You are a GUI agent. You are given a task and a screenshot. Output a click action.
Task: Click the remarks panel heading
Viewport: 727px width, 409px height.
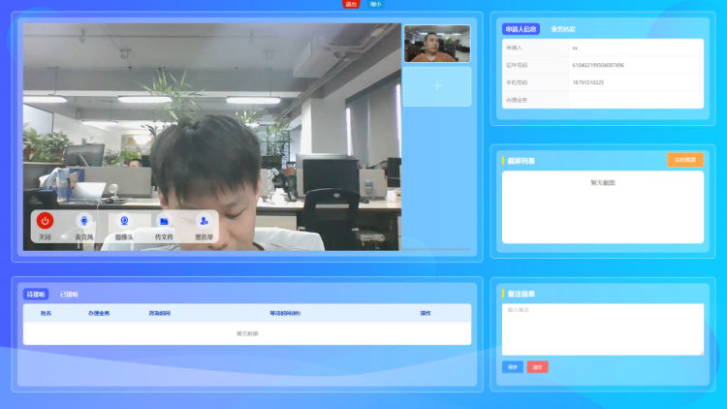pyautogui.click(x=522, y=294)
